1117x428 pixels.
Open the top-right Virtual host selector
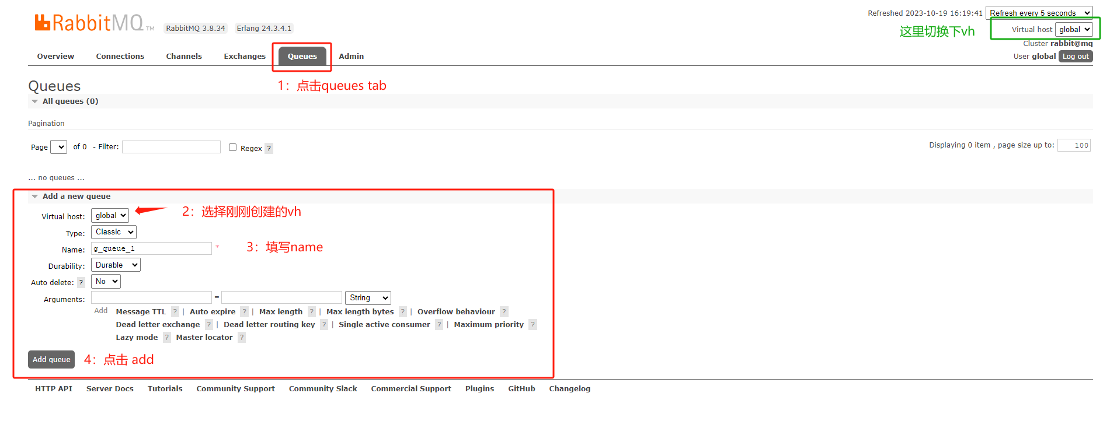coord(1074,29)
